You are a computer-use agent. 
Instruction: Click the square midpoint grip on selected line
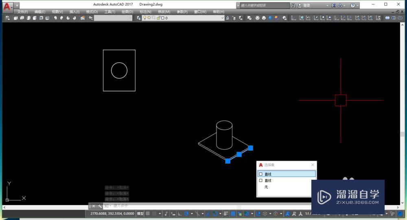239,155
